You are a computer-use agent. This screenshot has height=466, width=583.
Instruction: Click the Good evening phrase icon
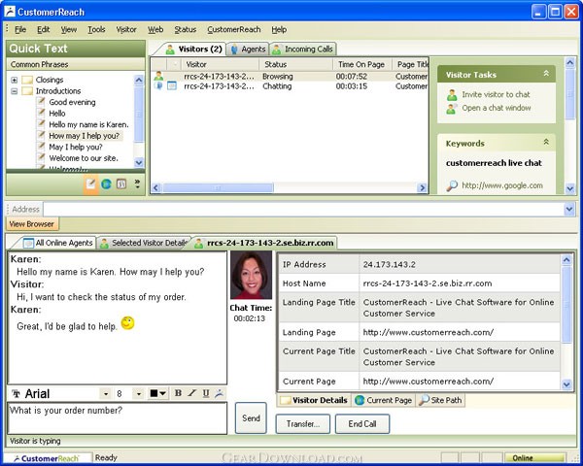tap(41, 102)
